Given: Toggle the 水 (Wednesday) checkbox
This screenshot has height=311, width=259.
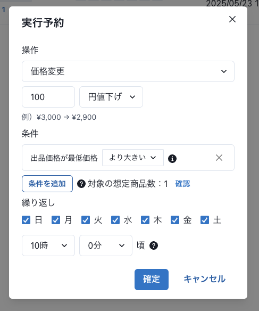Looking at the screenshot, I should point(115,220).
